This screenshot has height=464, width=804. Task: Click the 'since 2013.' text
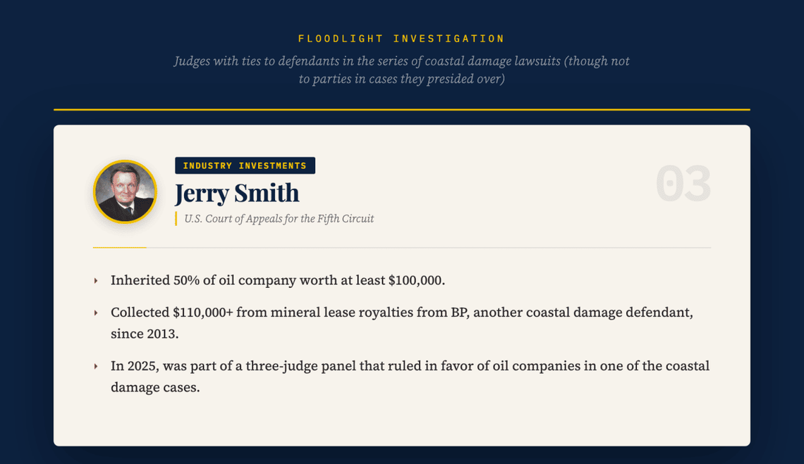tap(145, 334)
